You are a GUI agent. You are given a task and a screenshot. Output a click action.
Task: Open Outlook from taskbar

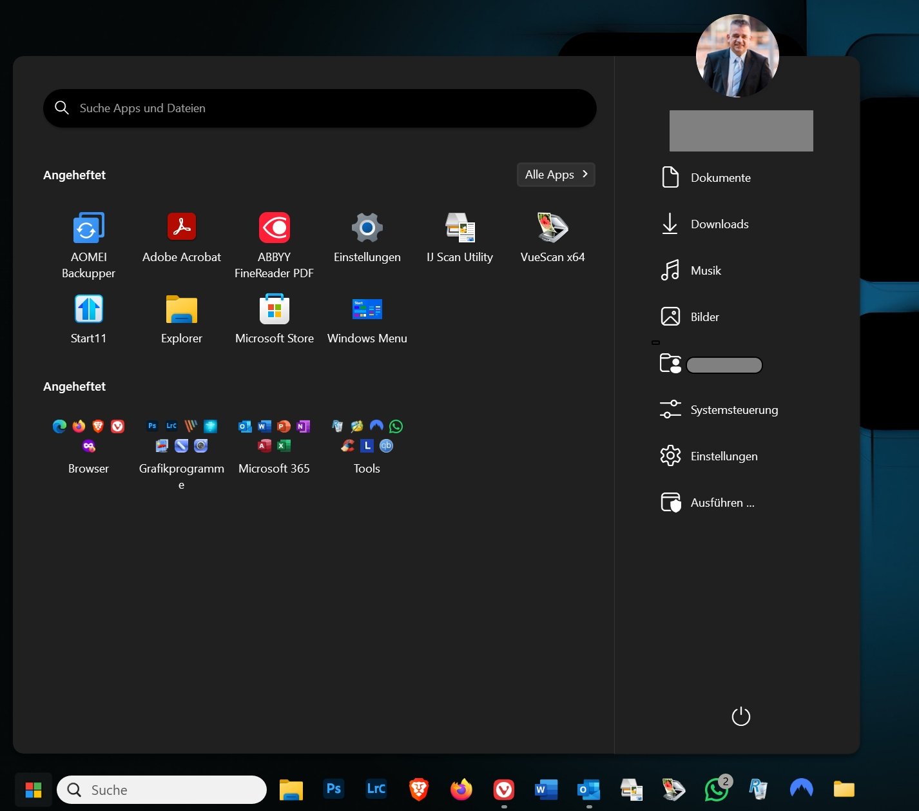589,789
